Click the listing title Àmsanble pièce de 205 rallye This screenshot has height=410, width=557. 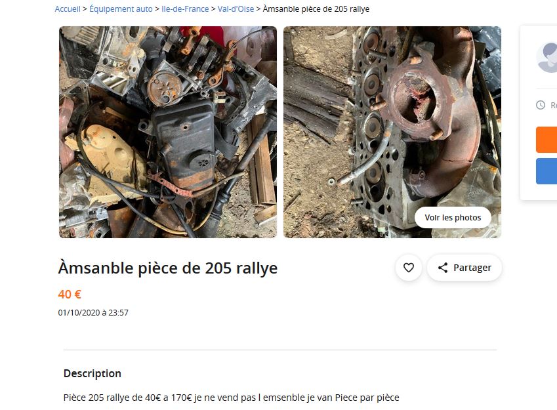tap(168, 268)
